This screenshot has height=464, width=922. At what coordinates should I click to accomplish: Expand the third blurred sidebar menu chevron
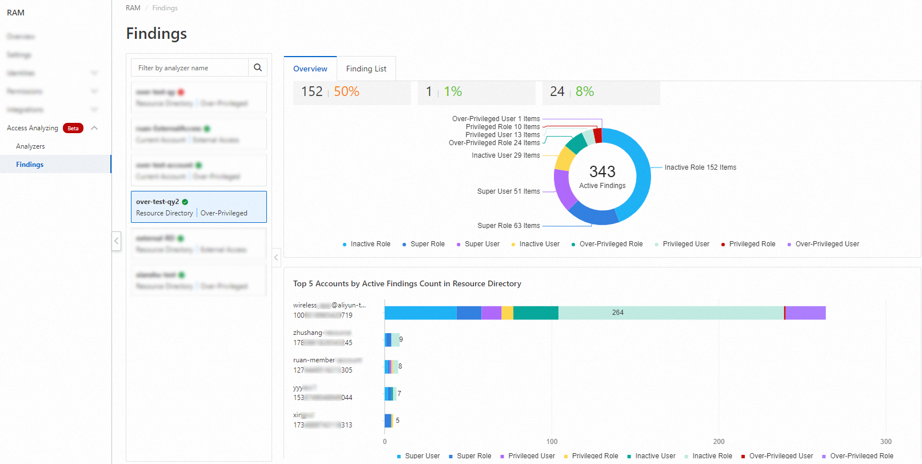point(94,73)
